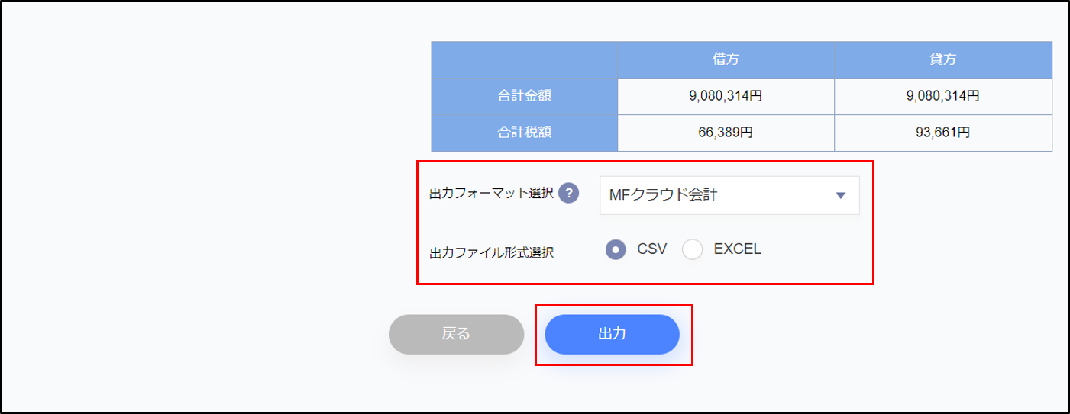Click the 合計税額 row header
The image size is (1070, 414).
pyautogui.click(x=525, y=133)
